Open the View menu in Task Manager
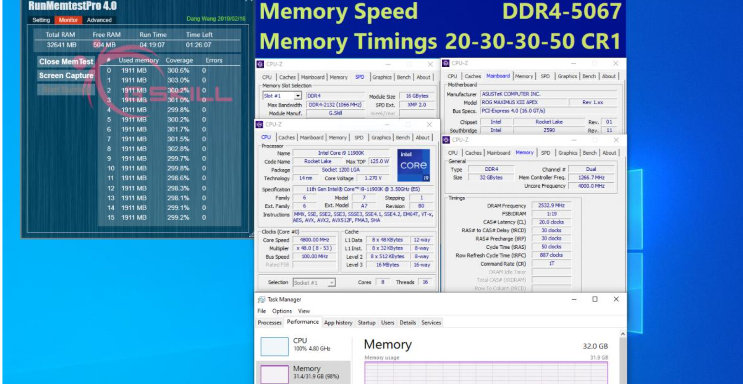743x384 pixels. tap(304, 311)
